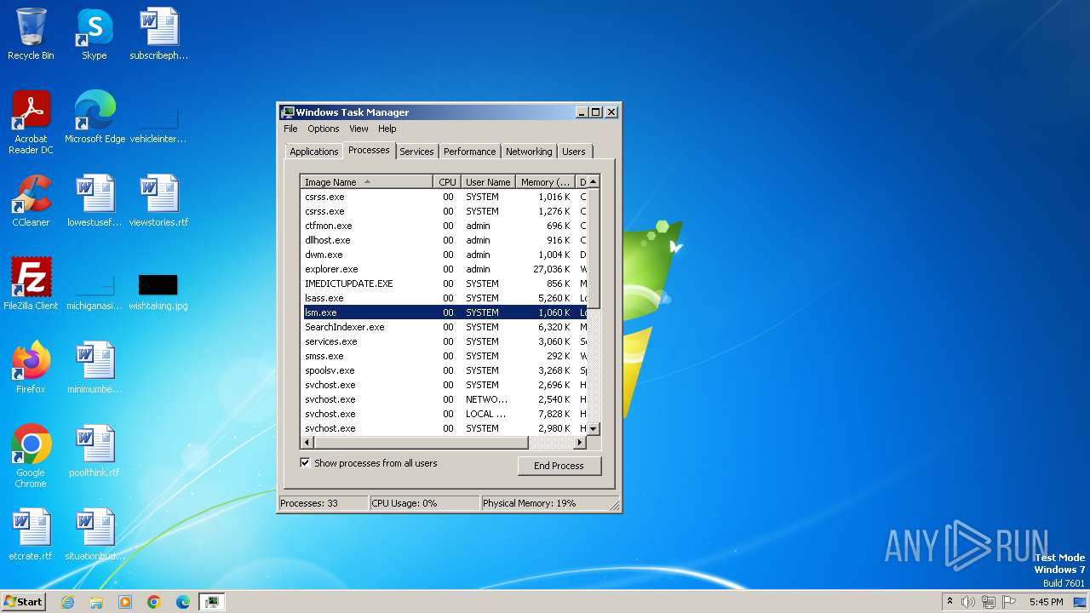
Task: Select the subscribeph... Word document icon
Action: (x=158, y=34)
